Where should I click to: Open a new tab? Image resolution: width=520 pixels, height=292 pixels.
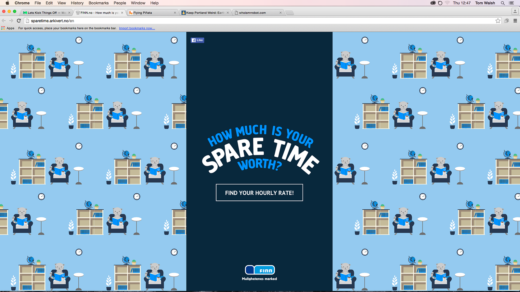290,13
